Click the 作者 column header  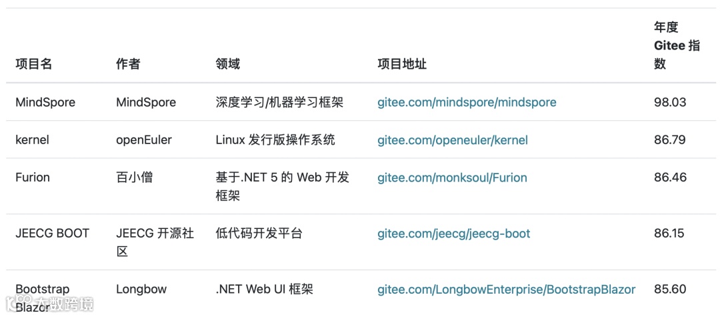[128, 64]
